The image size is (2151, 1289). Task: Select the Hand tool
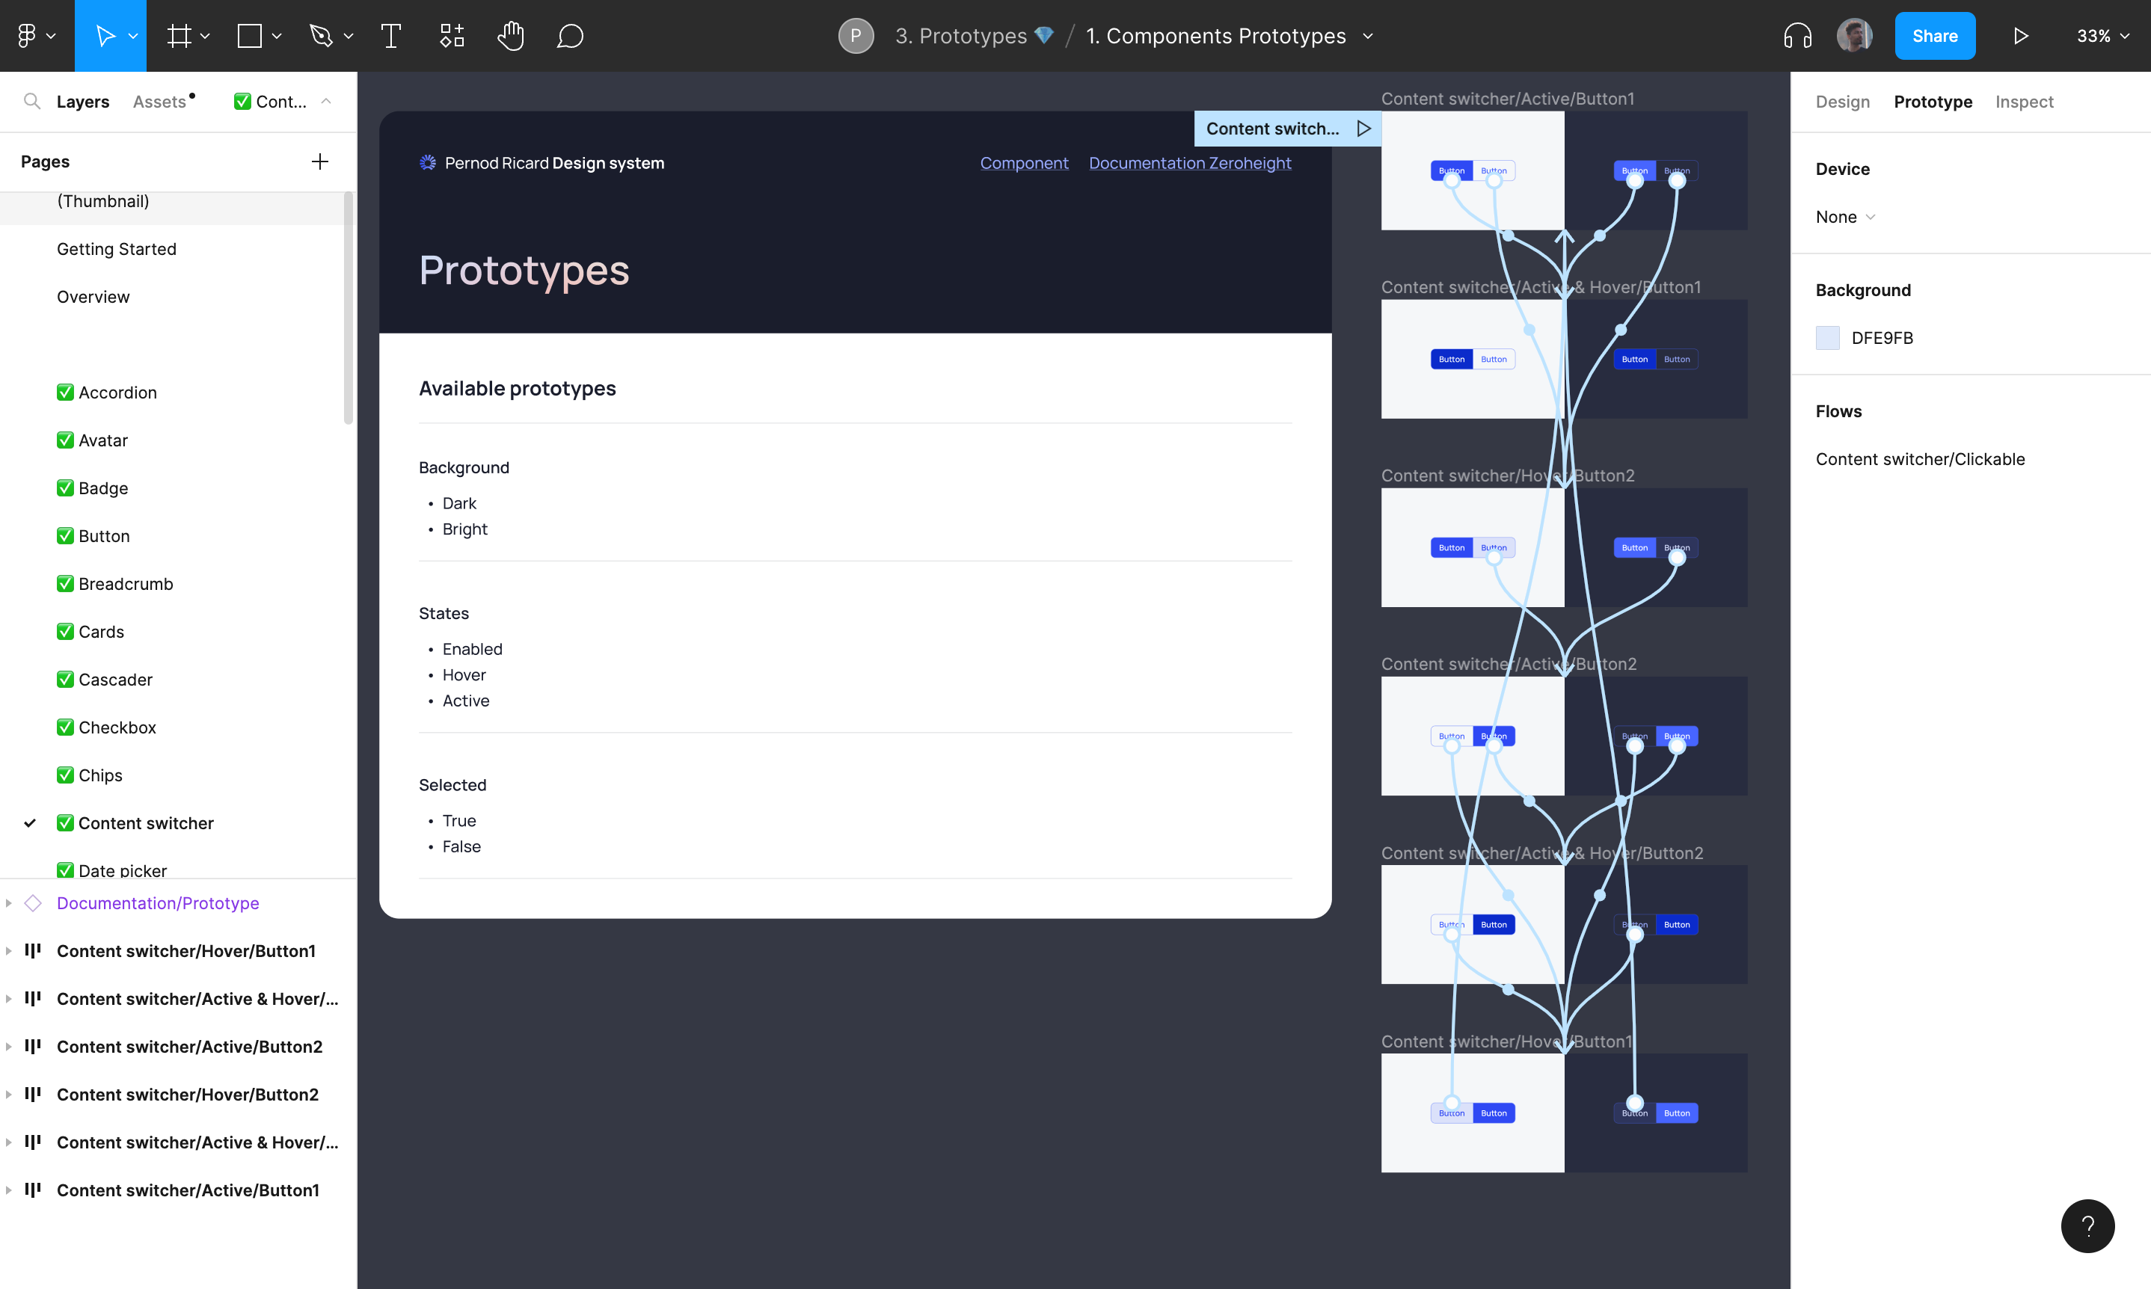pos(510,36)
